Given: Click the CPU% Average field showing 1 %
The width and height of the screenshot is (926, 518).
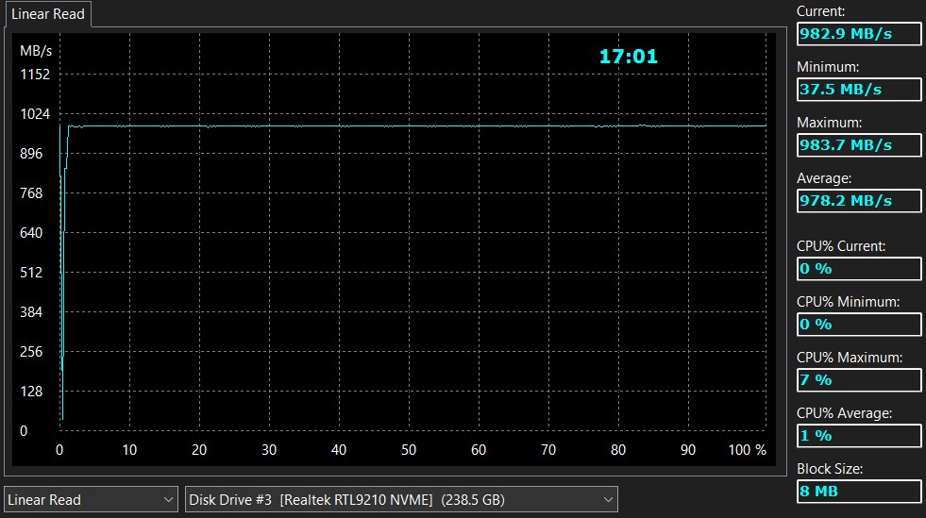Looking at the screenshot, I should click(859, 435).
